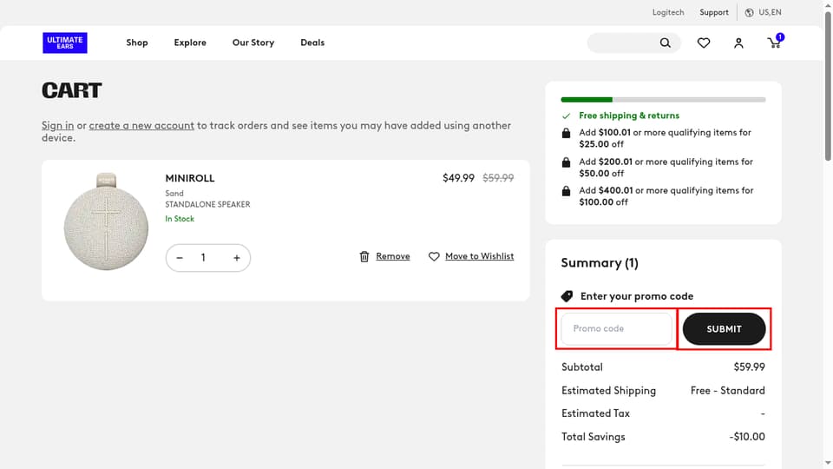
Task: Click the Summary (1) heading
Action: tap(600, 262)
